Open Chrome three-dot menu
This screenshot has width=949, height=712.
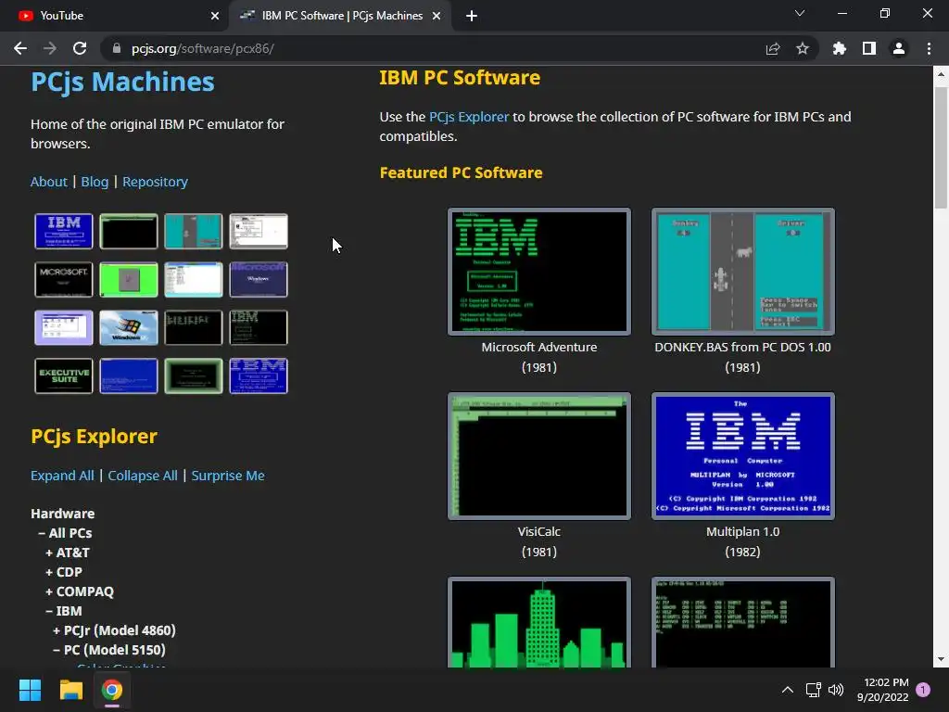[929, 48]
